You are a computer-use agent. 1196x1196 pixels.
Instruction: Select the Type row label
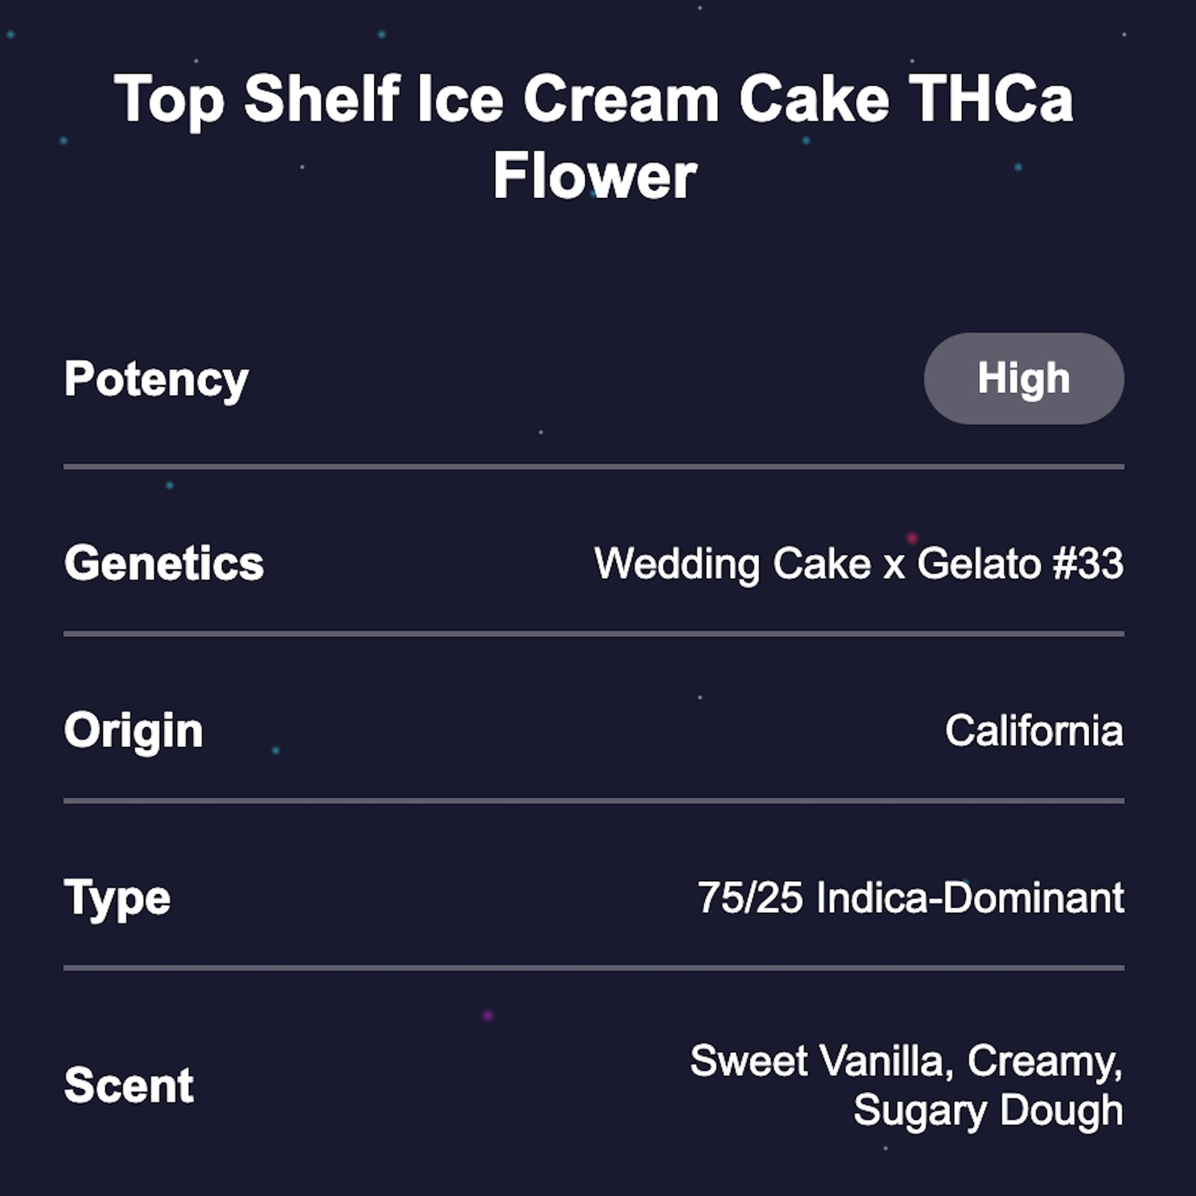(117, 898)
